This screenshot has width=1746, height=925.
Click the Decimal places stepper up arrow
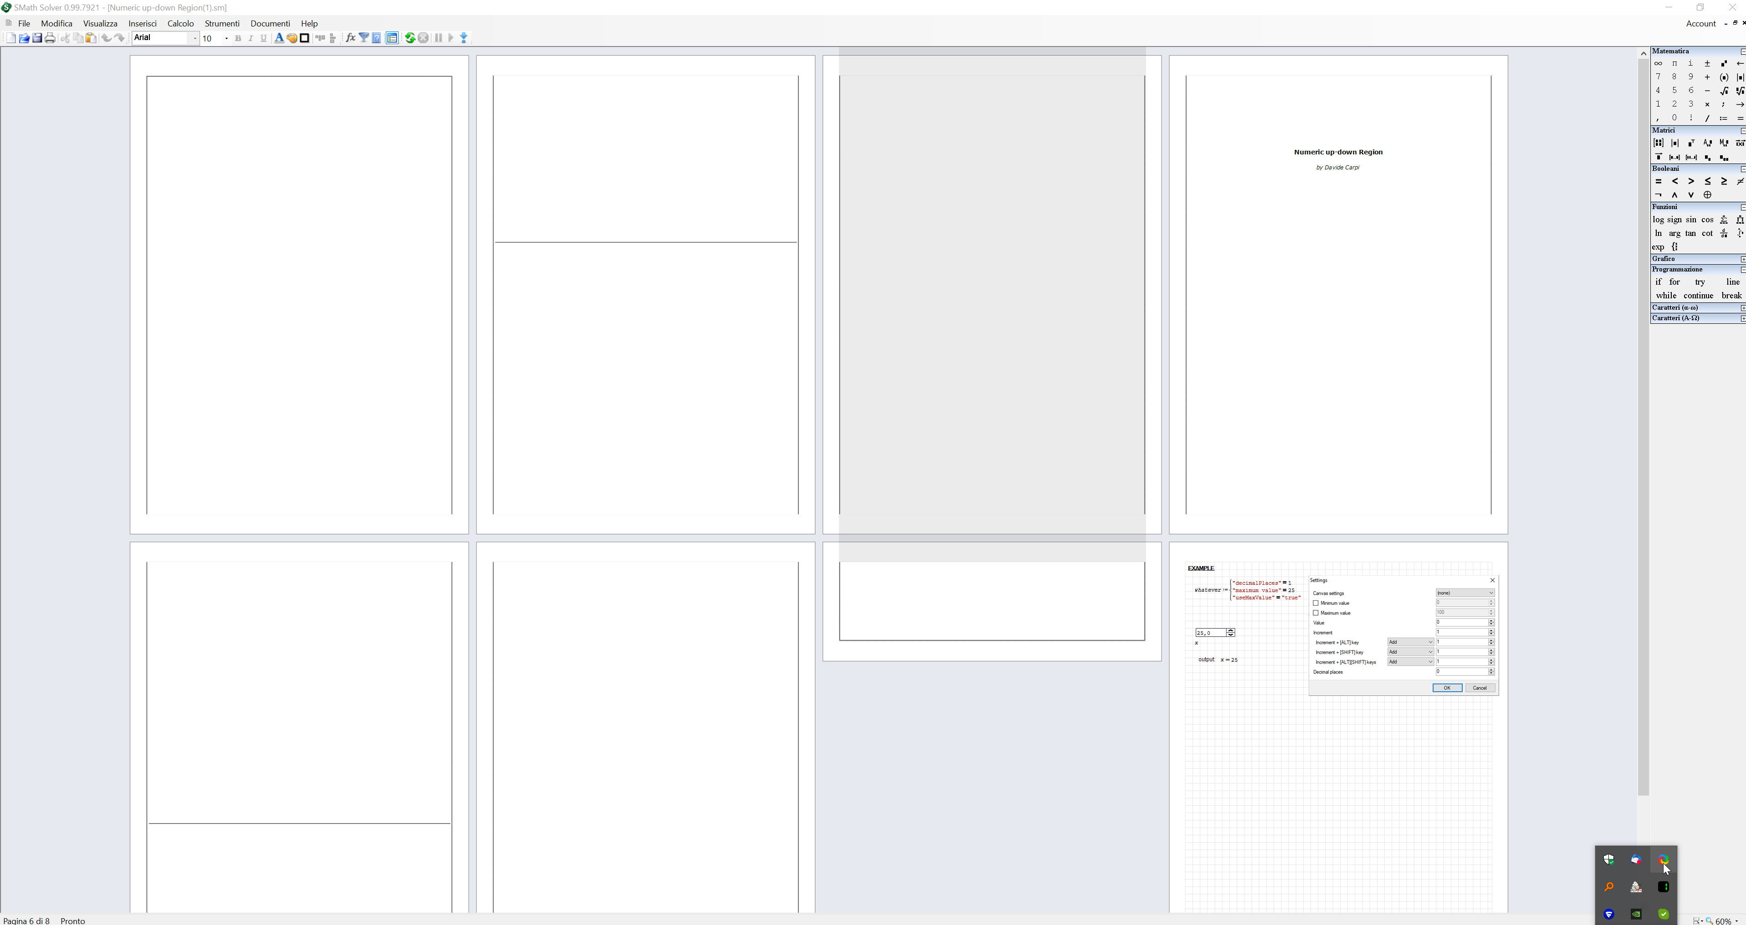(1490, 669)
